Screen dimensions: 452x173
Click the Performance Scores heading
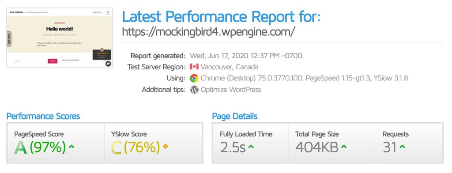coord(43,116)
